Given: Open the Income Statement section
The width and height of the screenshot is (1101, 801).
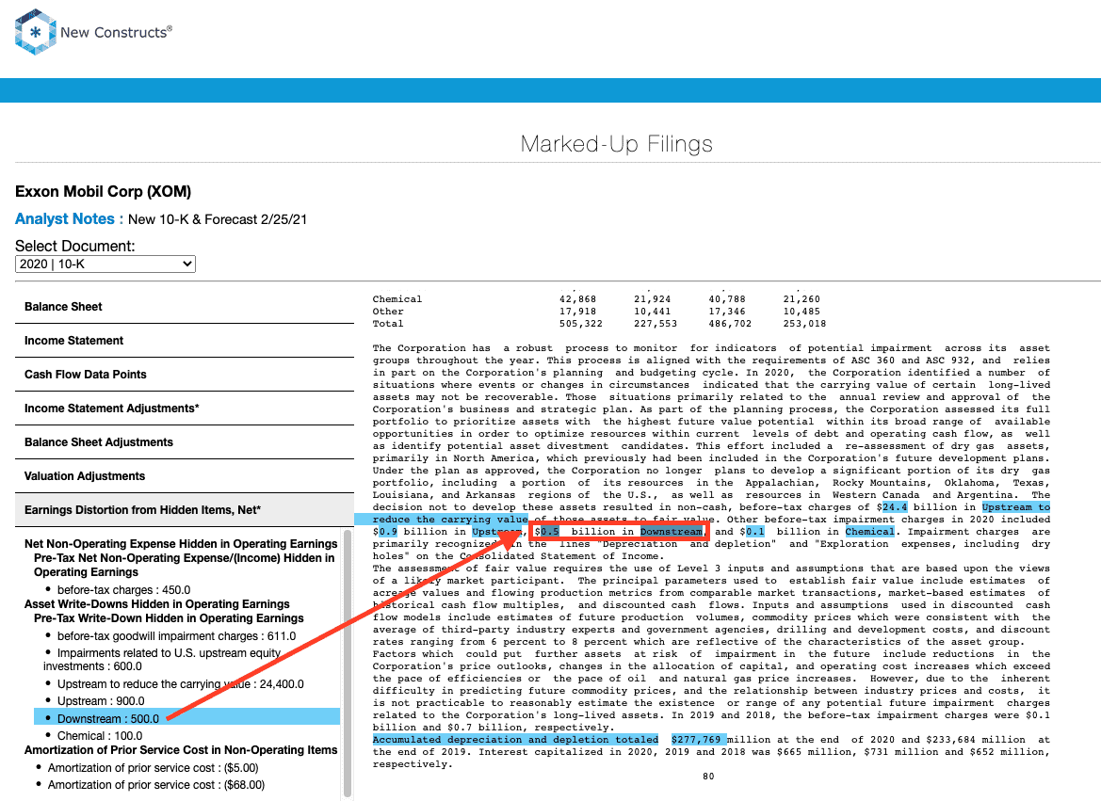Looking at the screenshot, I should 185,341.
